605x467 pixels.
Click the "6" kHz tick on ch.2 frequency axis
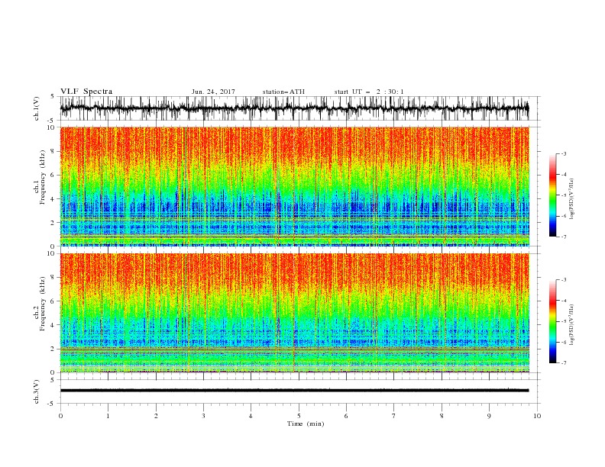click(x=53, y=301)
